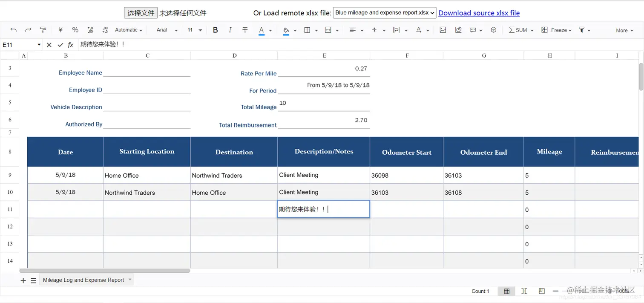Apply currency format with yen icon
Viewport: 644px width, 303px height.
pyautogui.click(x=60, y=30)
